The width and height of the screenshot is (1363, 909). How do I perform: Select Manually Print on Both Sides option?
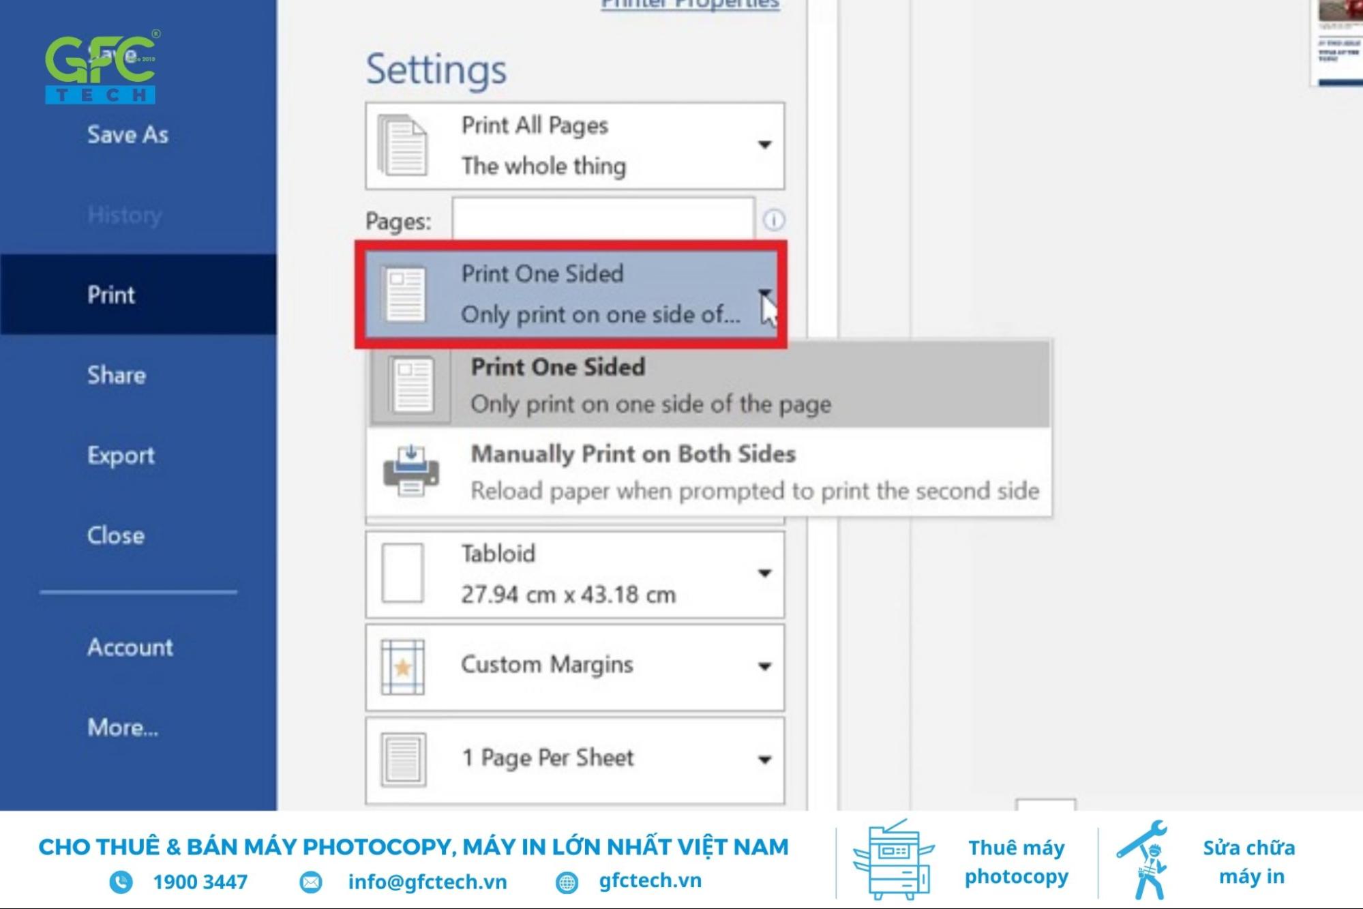tap(706, 472)
